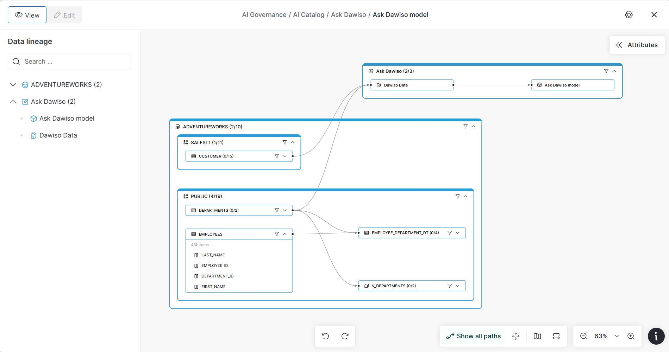This screenshot has width=669, height=352.
Task: Redo the diagram change
Action: click(x=345, y=336)
